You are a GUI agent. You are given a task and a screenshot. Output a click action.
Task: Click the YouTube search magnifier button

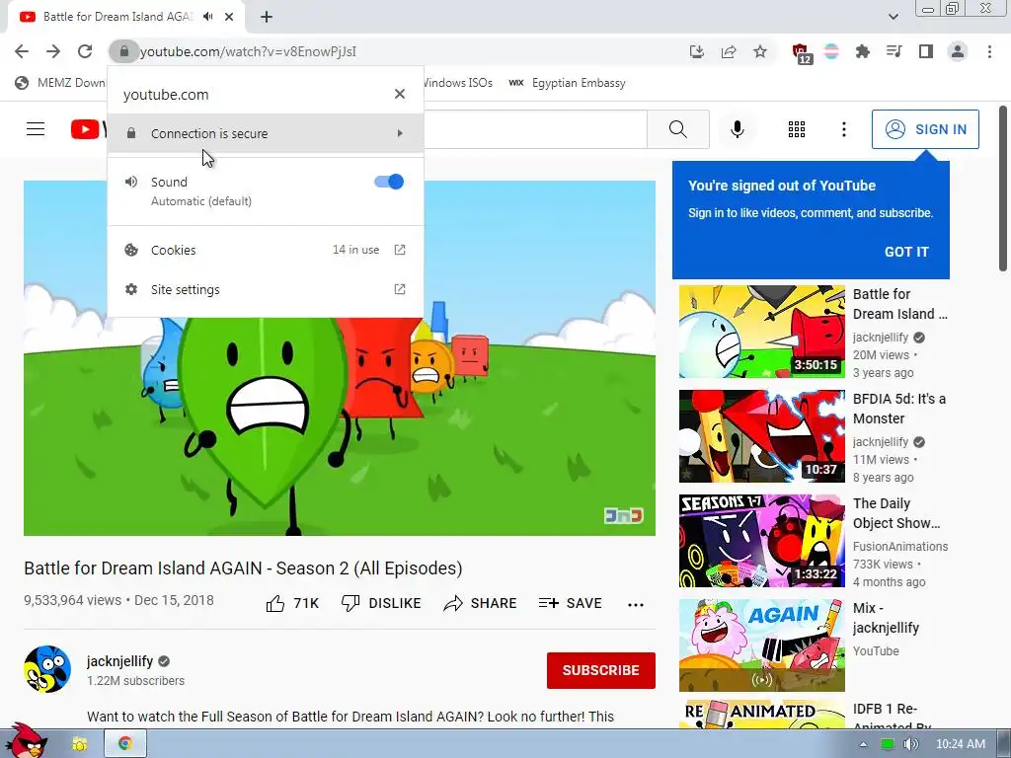point(678,129)
